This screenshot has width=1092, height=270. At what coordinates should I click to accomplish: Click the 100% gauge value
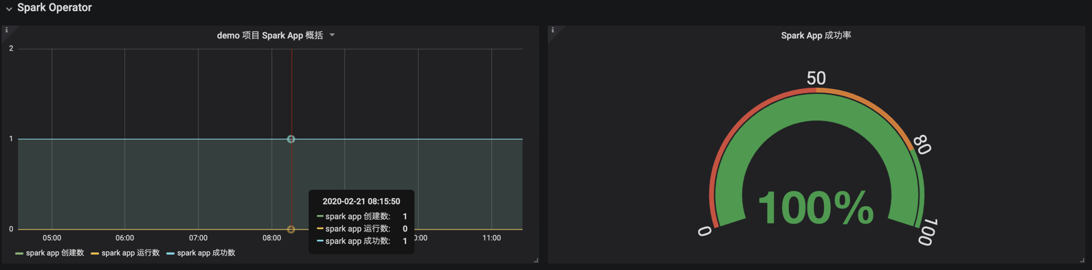point(816,208)
